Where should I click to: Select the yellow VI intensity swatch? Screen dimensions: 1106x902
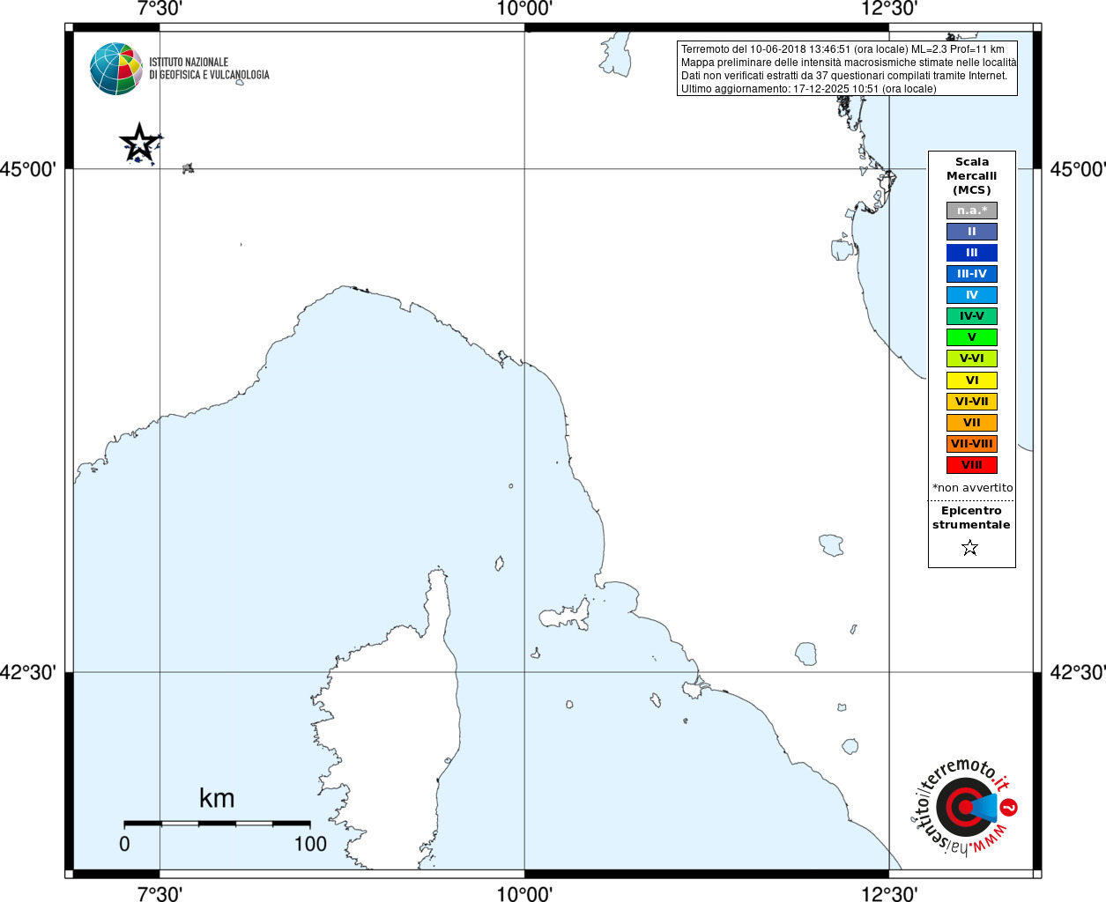pos(972,381)
